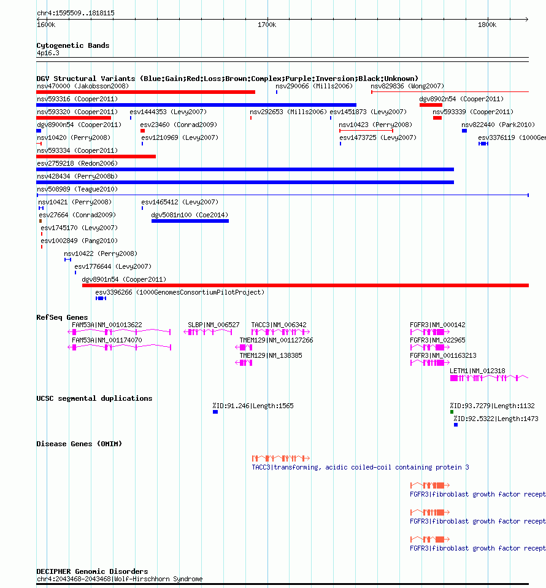Click the %ID:92.5322 Length:1473 blue block
Image resolution: width=546 pixels, height=588 pixels.
point(456,425)
